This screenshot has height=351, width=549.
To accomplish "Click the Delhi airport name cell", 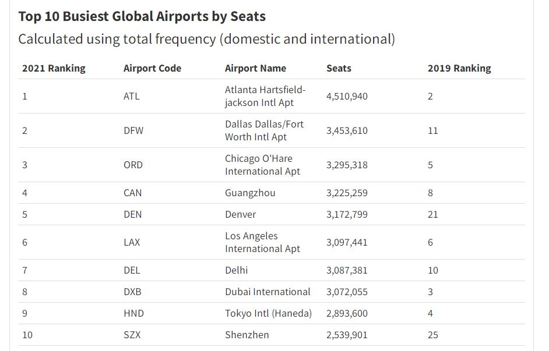I will [237, 270].
